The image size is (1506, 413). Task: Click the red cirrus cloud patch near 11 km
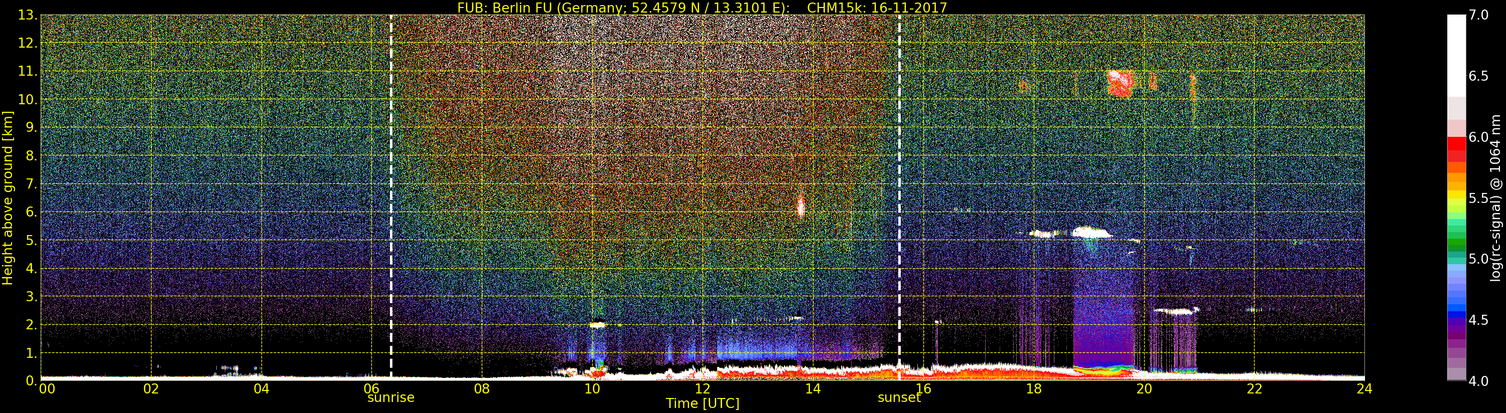tap(1120, 83)
